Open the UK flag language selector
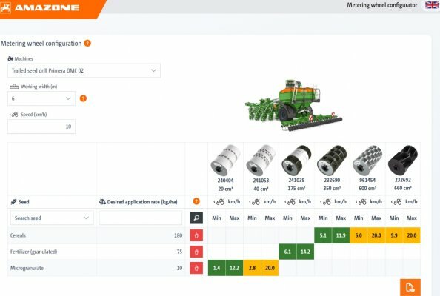 pyautogui.click(x=432, y=5)
